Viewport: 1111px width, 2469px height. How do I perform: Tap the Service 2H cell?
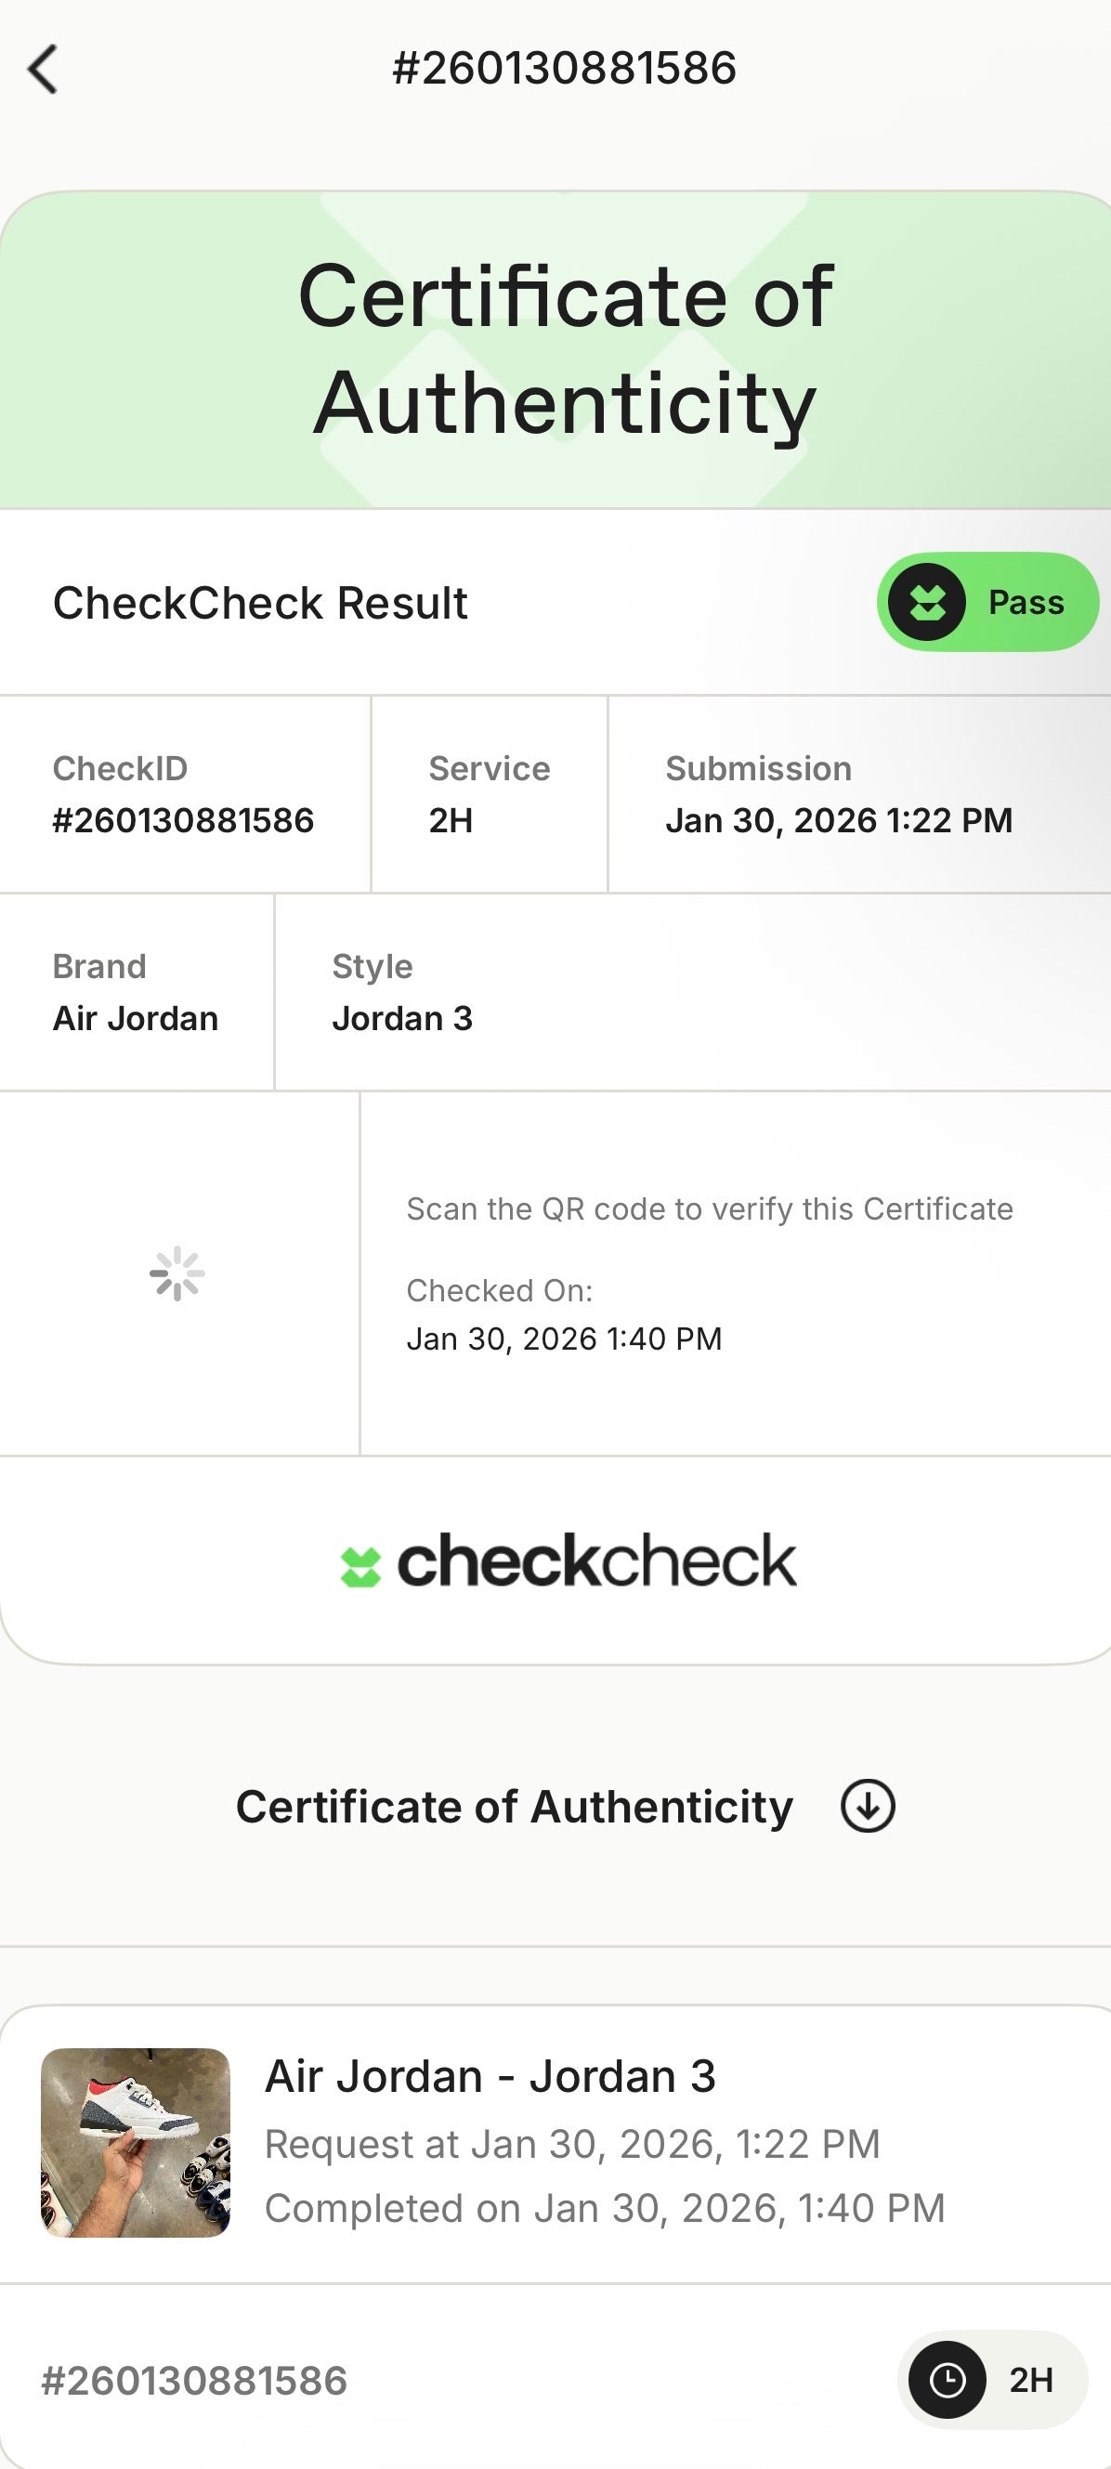[489, 794]
